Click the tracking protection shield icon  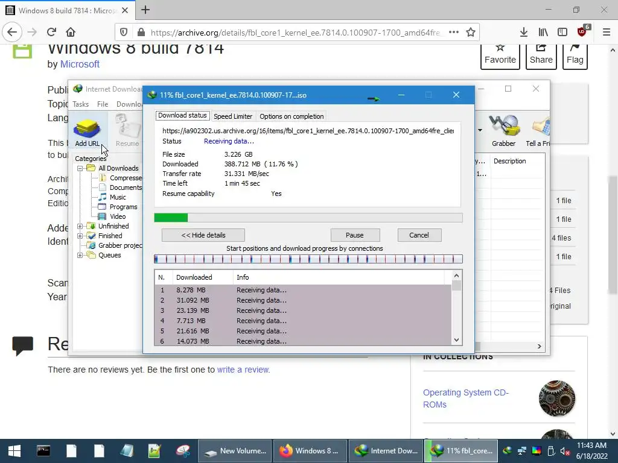(124, 33)
